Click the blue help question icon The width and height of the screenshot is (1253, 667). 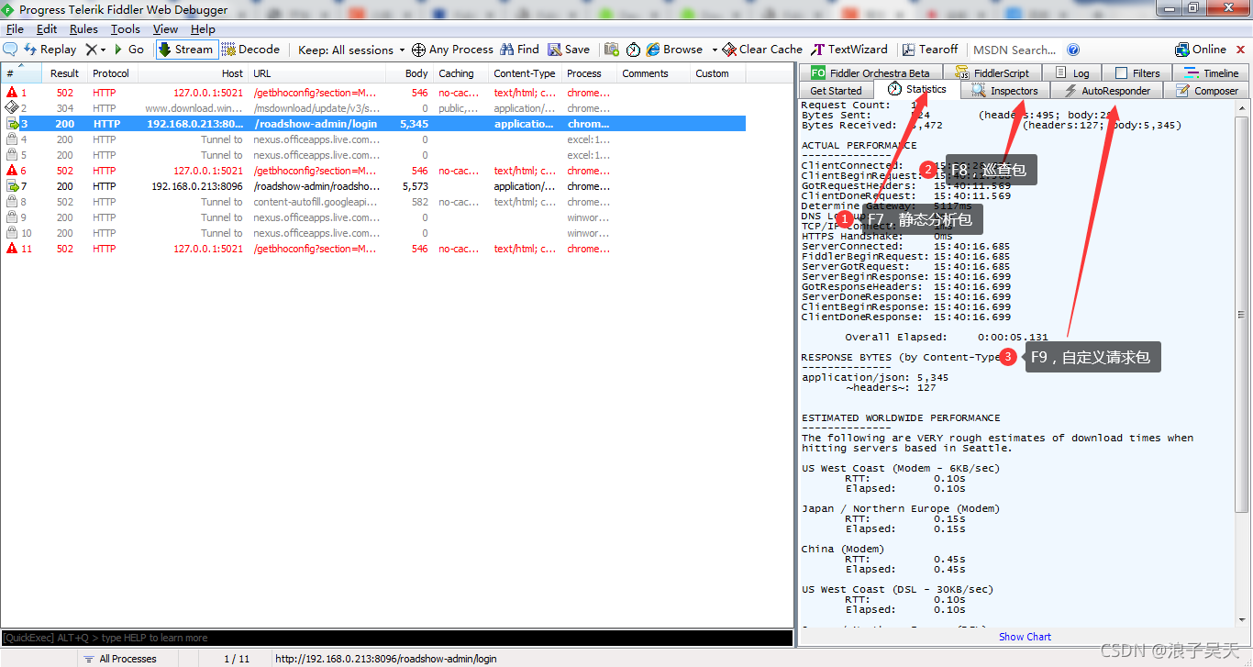click(1073, 50)
